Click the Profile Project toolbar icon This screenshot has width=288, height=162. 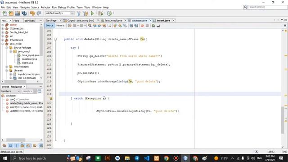tap(109, 13)
